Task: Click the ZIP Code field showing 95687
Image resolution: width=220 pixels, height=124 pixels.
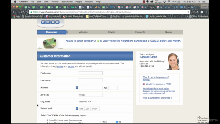Action: click(x=91, y=95)
